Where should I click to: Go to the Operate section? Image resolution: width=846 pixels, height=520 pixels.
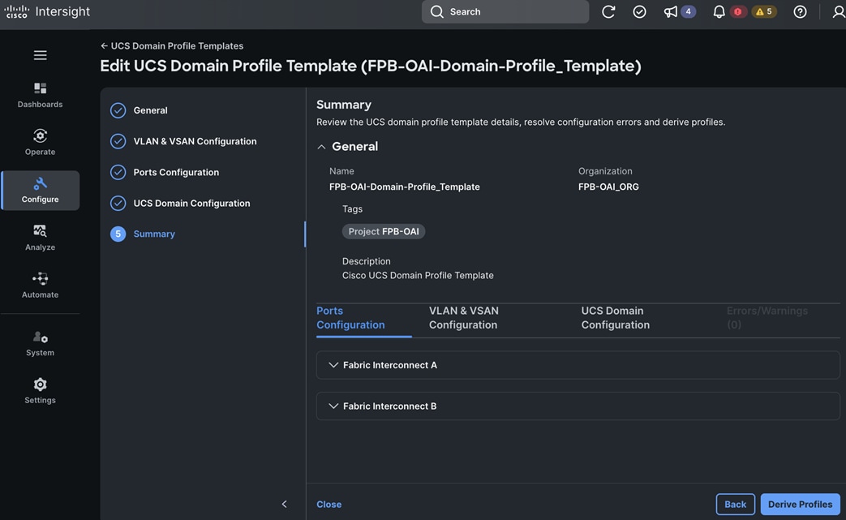40,143
